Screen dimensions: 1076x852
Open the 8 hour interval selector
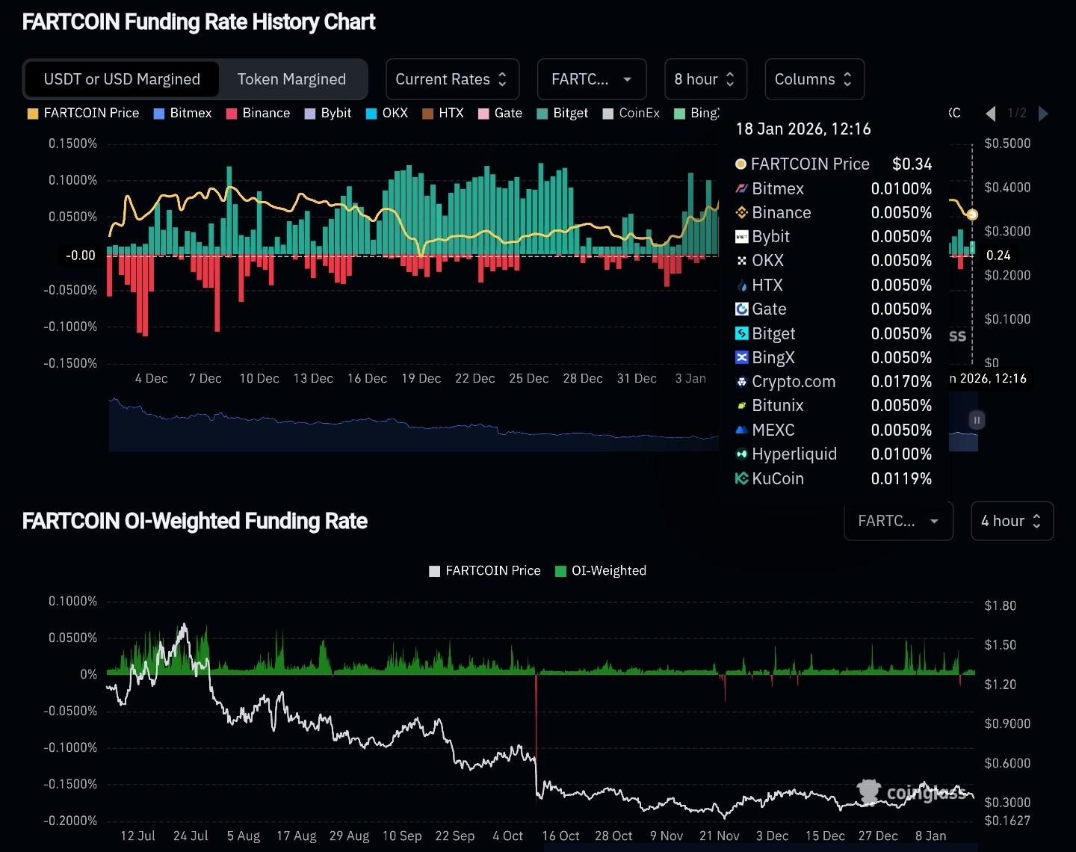[705, 79]
